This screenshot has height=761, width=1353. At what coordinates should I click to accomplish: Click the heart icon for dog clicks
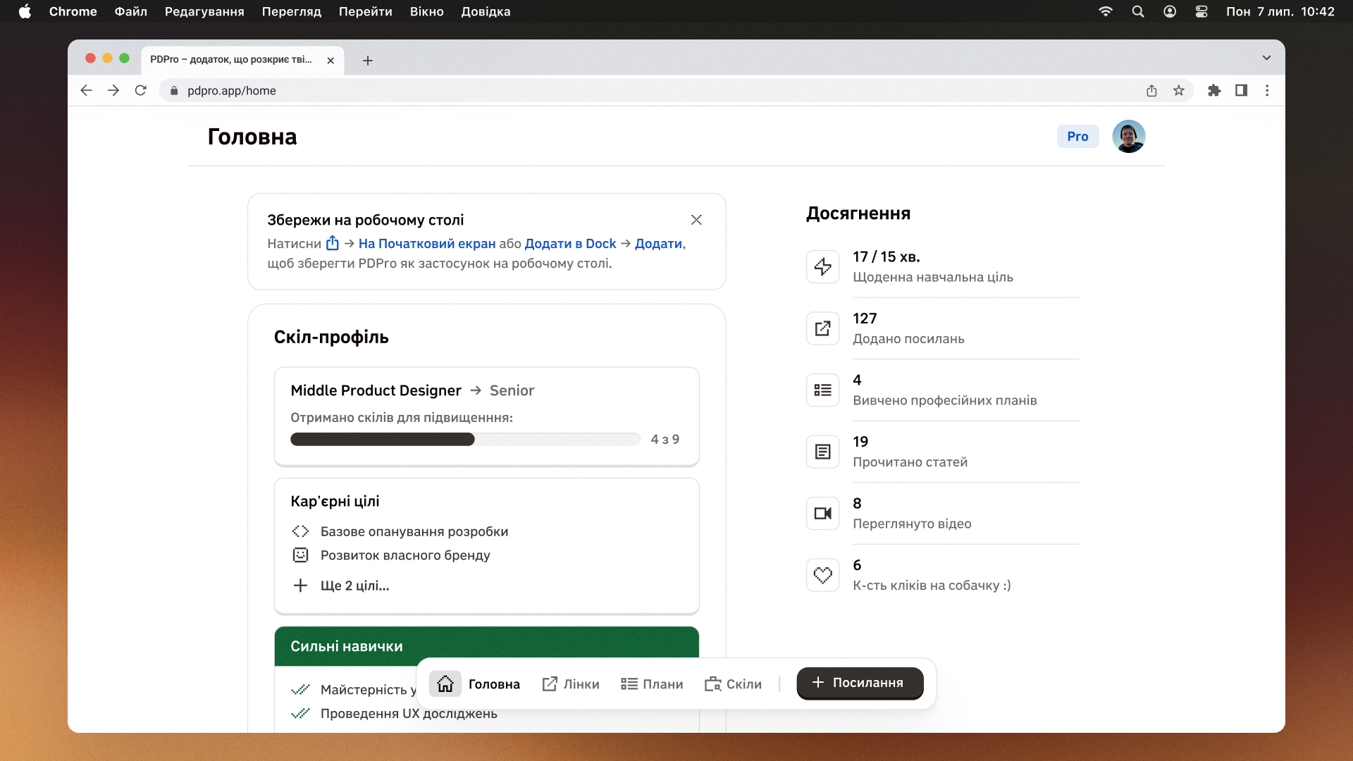point(822,575)
